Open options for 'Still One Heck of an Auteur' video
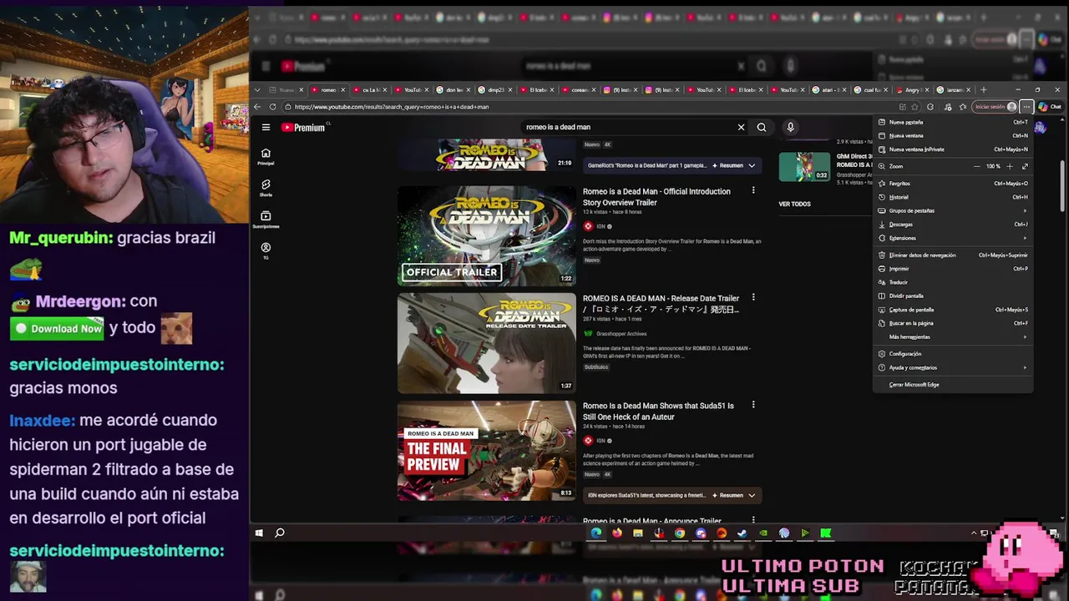Viewport: 1069px width, 601px height. (753, 405)
